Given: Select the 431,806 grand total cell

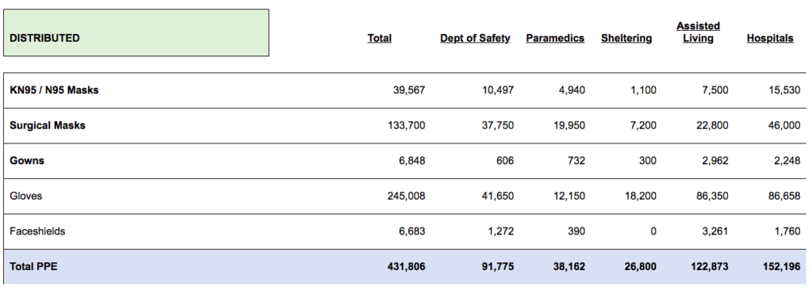Looking at the screenshot, I should (x=407, y=267).
